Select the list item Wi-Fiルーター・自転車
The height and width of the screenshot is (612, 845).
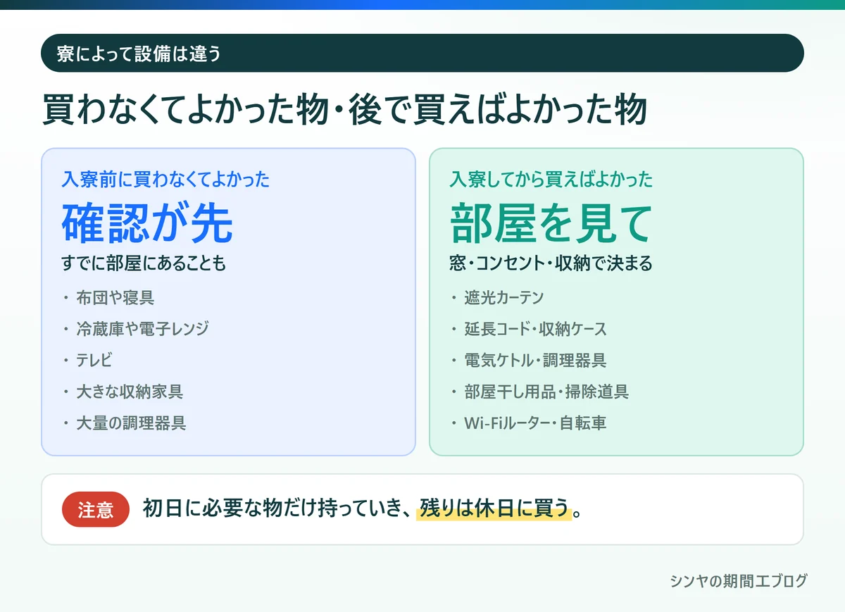tap(535, 423)
